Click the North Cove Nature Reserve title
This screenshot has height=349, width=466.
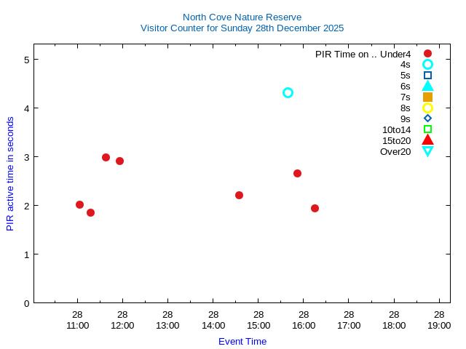[242, 17]
